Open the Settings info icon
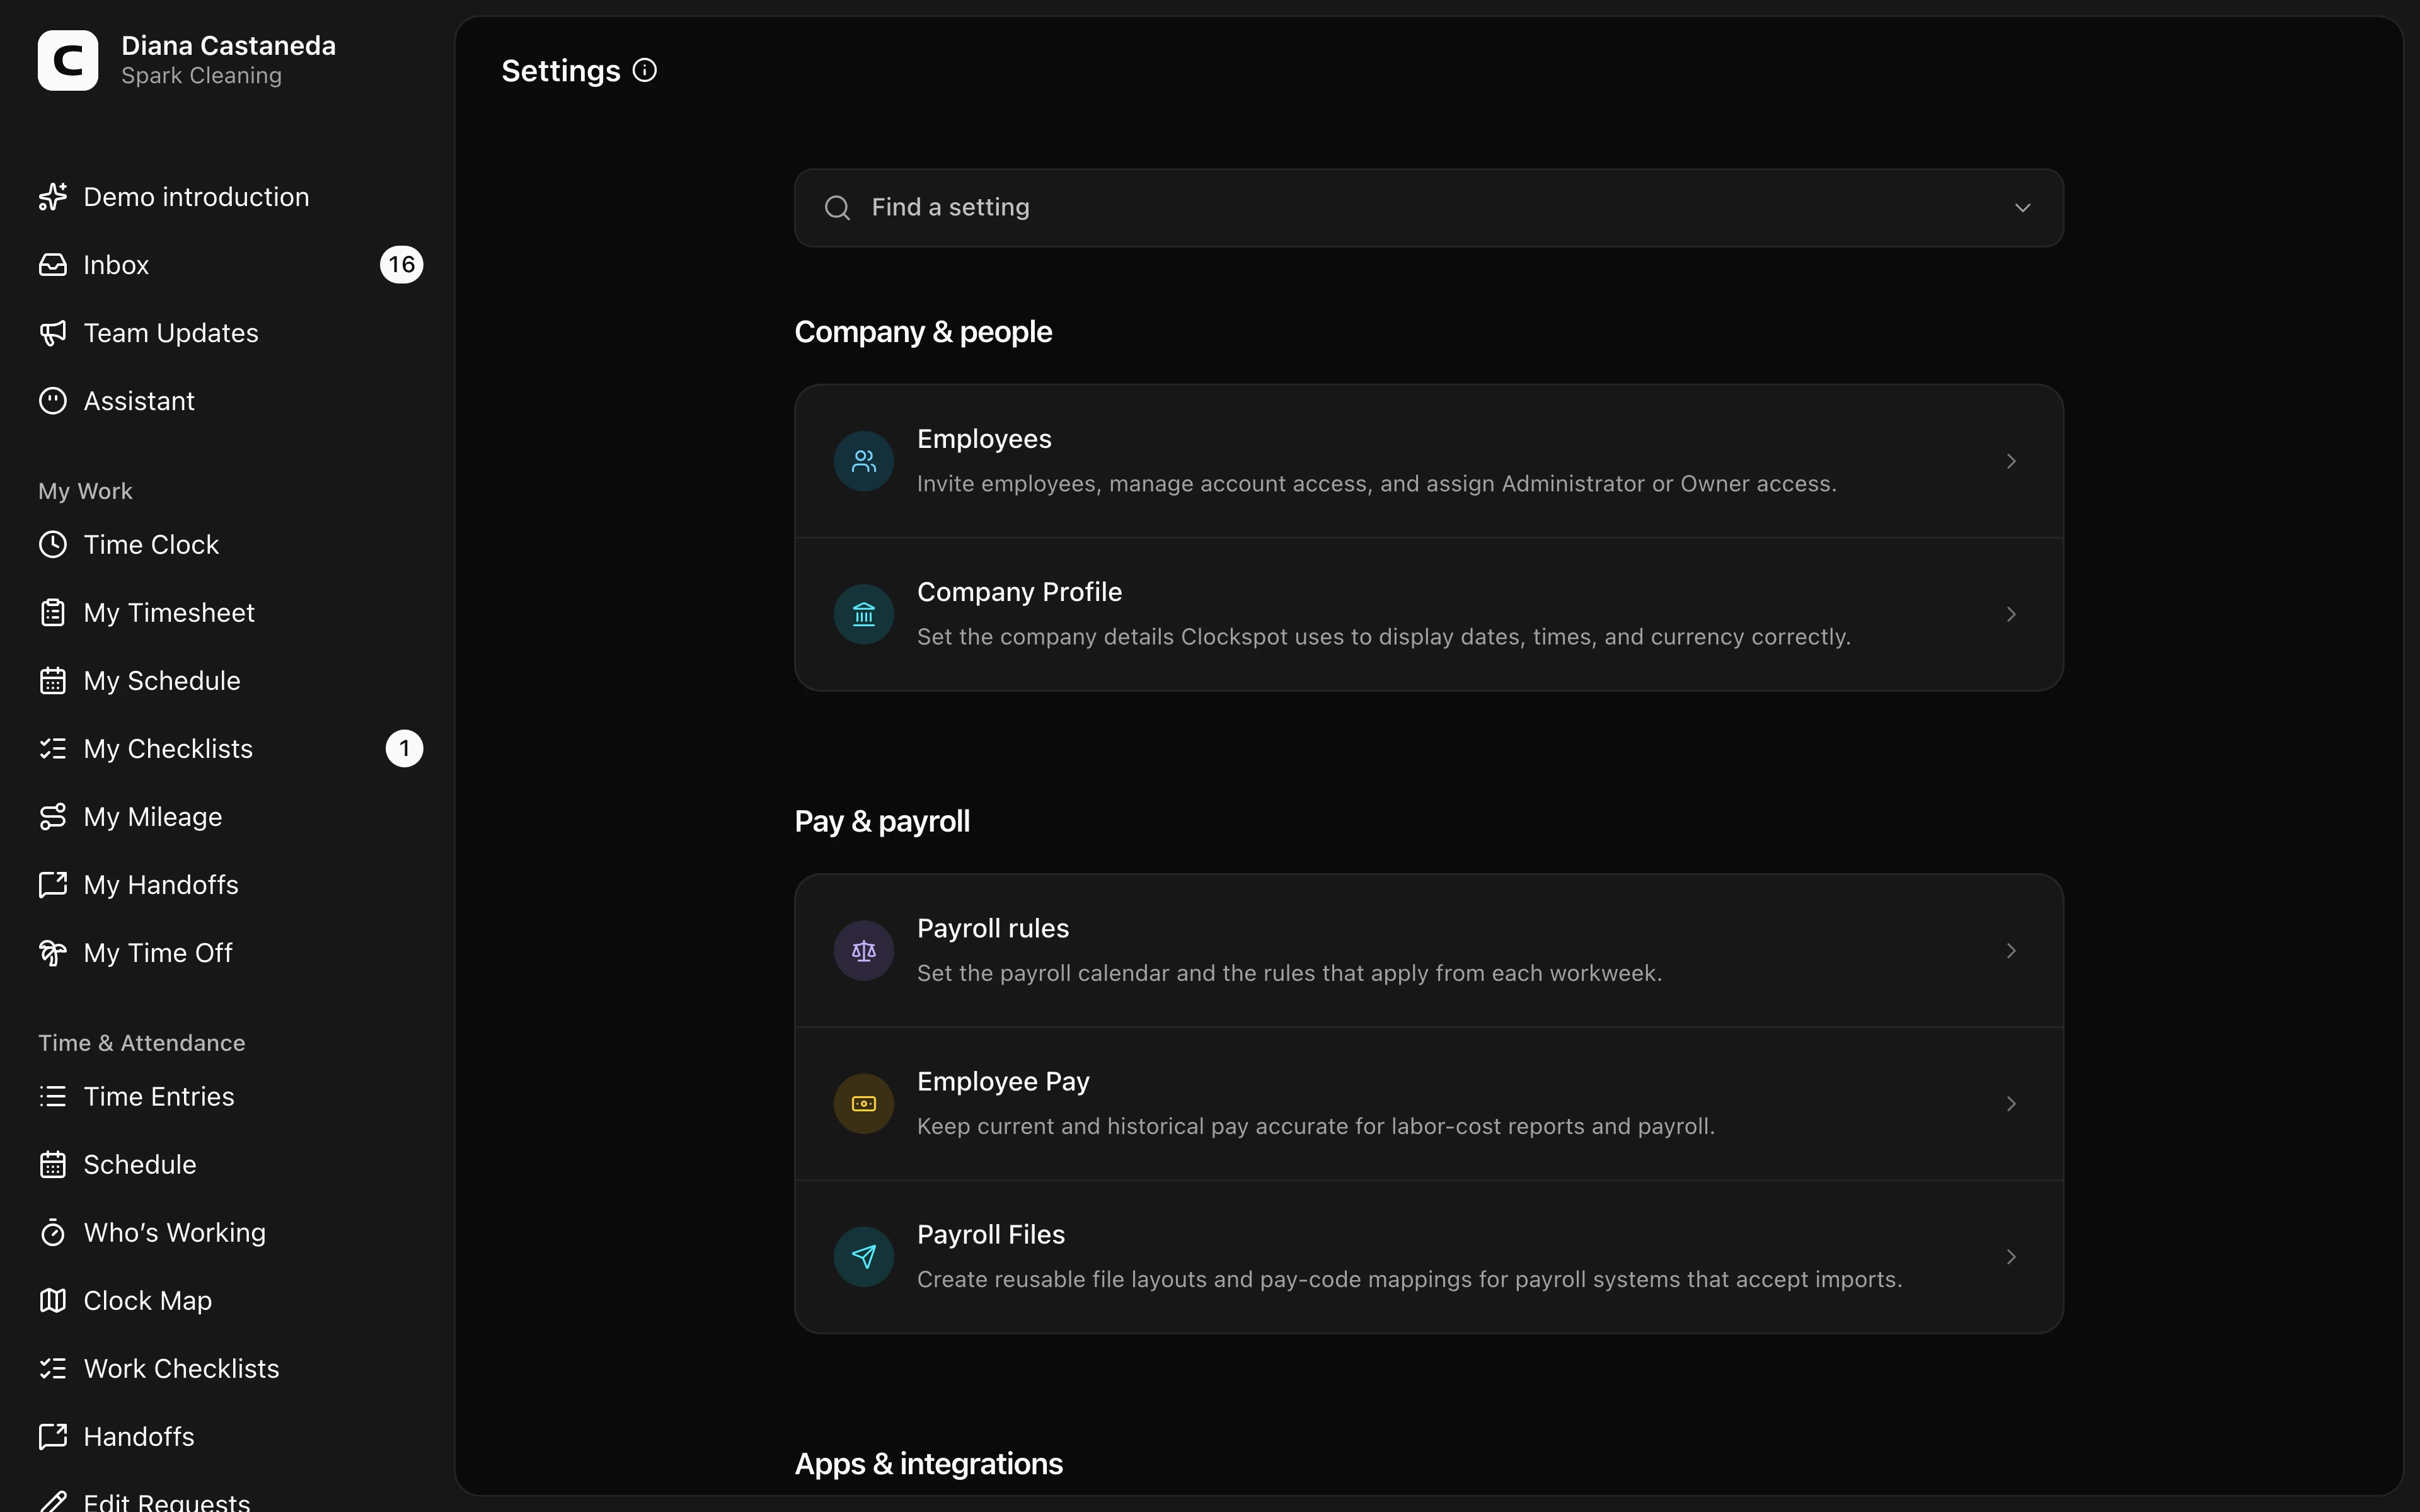Screen dimensions: 2420x1512 (645, 70)
